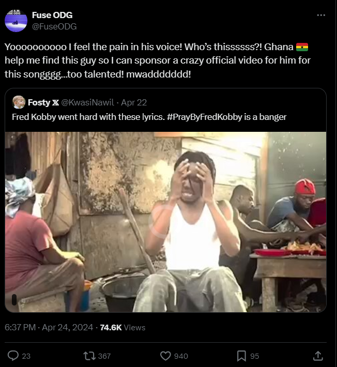This screenshot has width=337, height=367.
Task: Click the 367 repost count
Action: pyautogui.click(x=104, y=356)
